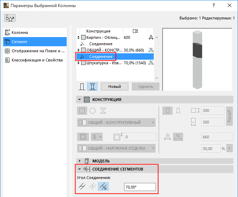
Task: Choose percentage segment length option
Action: [x=178, y=137]
